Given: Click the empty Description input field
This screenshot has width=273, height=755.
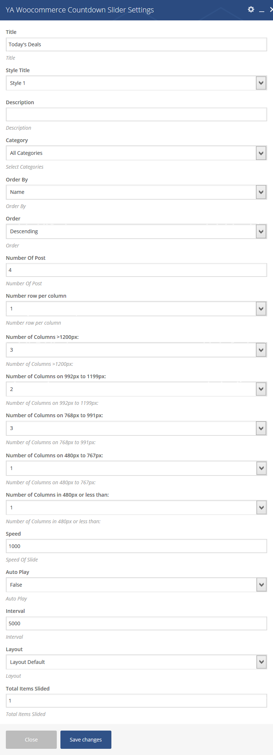Looking at the screenshot, I should 136,114.
